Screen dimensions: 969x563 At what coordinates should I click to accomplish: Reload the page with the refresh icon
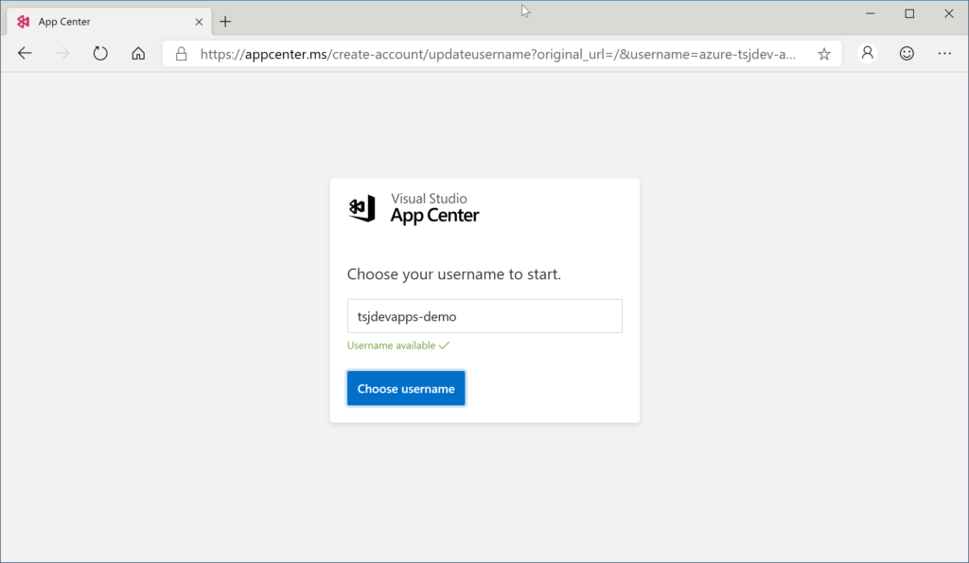(100, 54)
